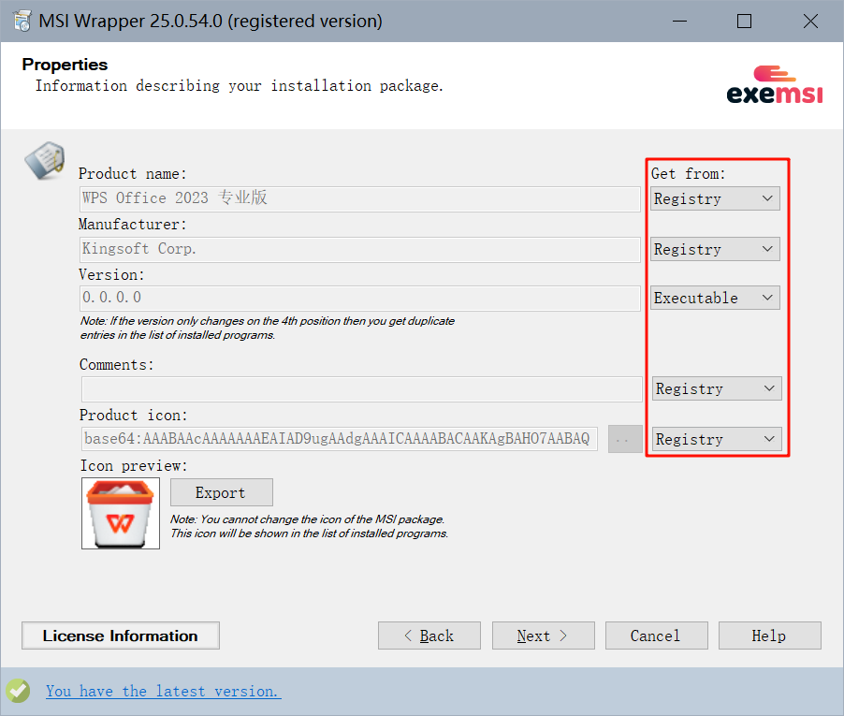Click the green checkmark status icon
844x716 pixels.
pos(18,691)
